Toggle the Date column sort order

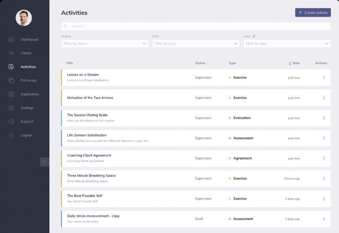tap(290, 63)
